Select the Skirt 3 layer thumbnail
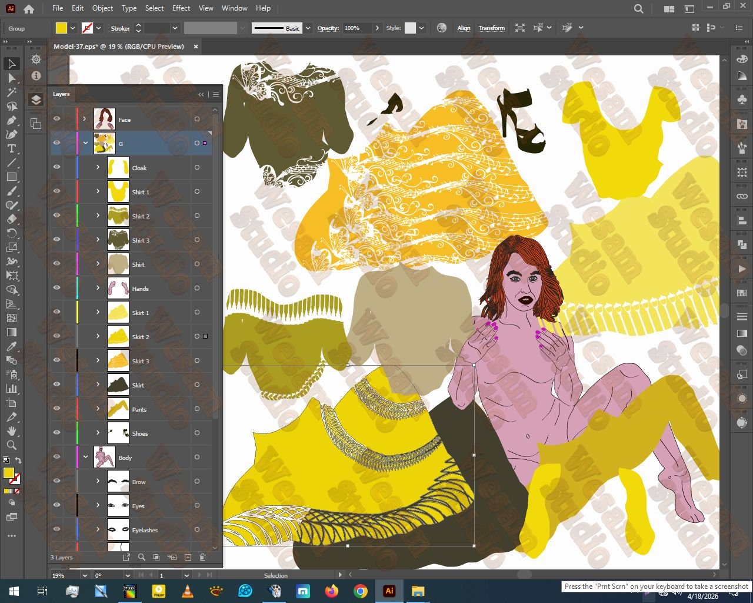Screen dimensions: 753x603 [x=118, y=360]
